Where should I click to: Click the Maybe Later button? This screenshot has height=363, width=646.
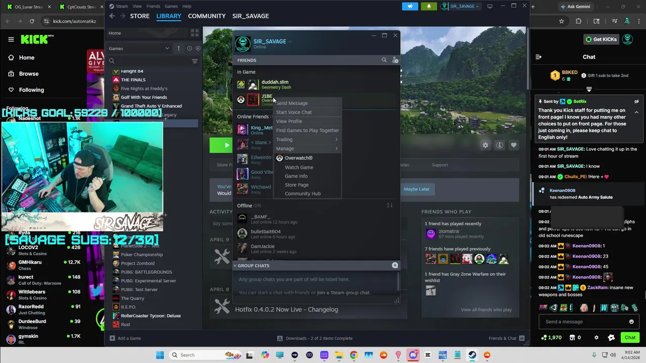(x=416, y=189)
